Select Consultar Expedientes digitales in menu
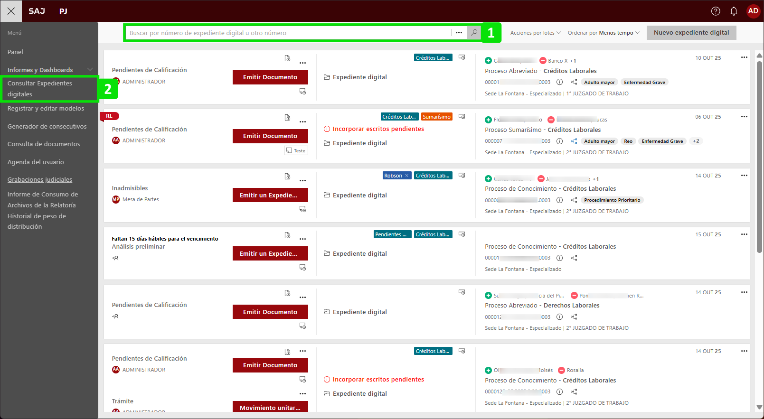 pyautogui.click(x=40, y=89)
